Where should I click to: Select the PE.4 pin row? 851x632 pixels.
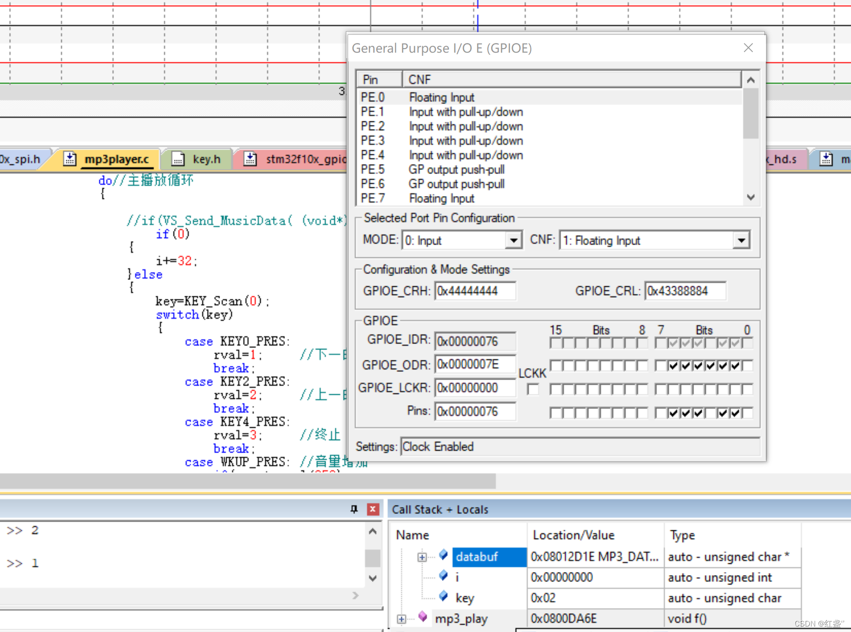coord(549,155)
